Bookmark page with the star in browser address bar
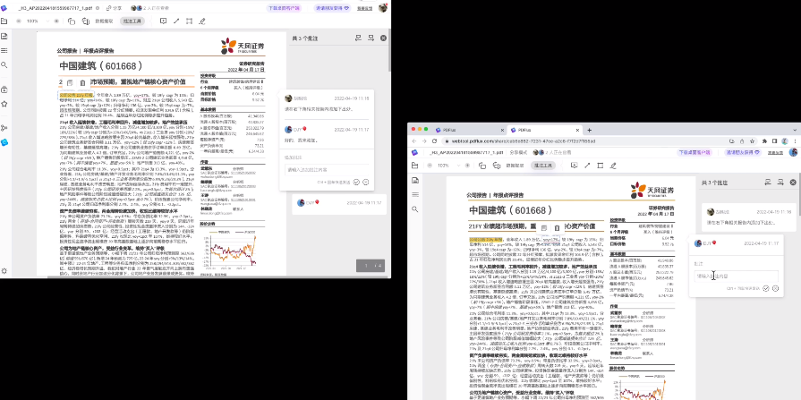Image resolution: width=801 pixels, height=400 pixels. 752,141
